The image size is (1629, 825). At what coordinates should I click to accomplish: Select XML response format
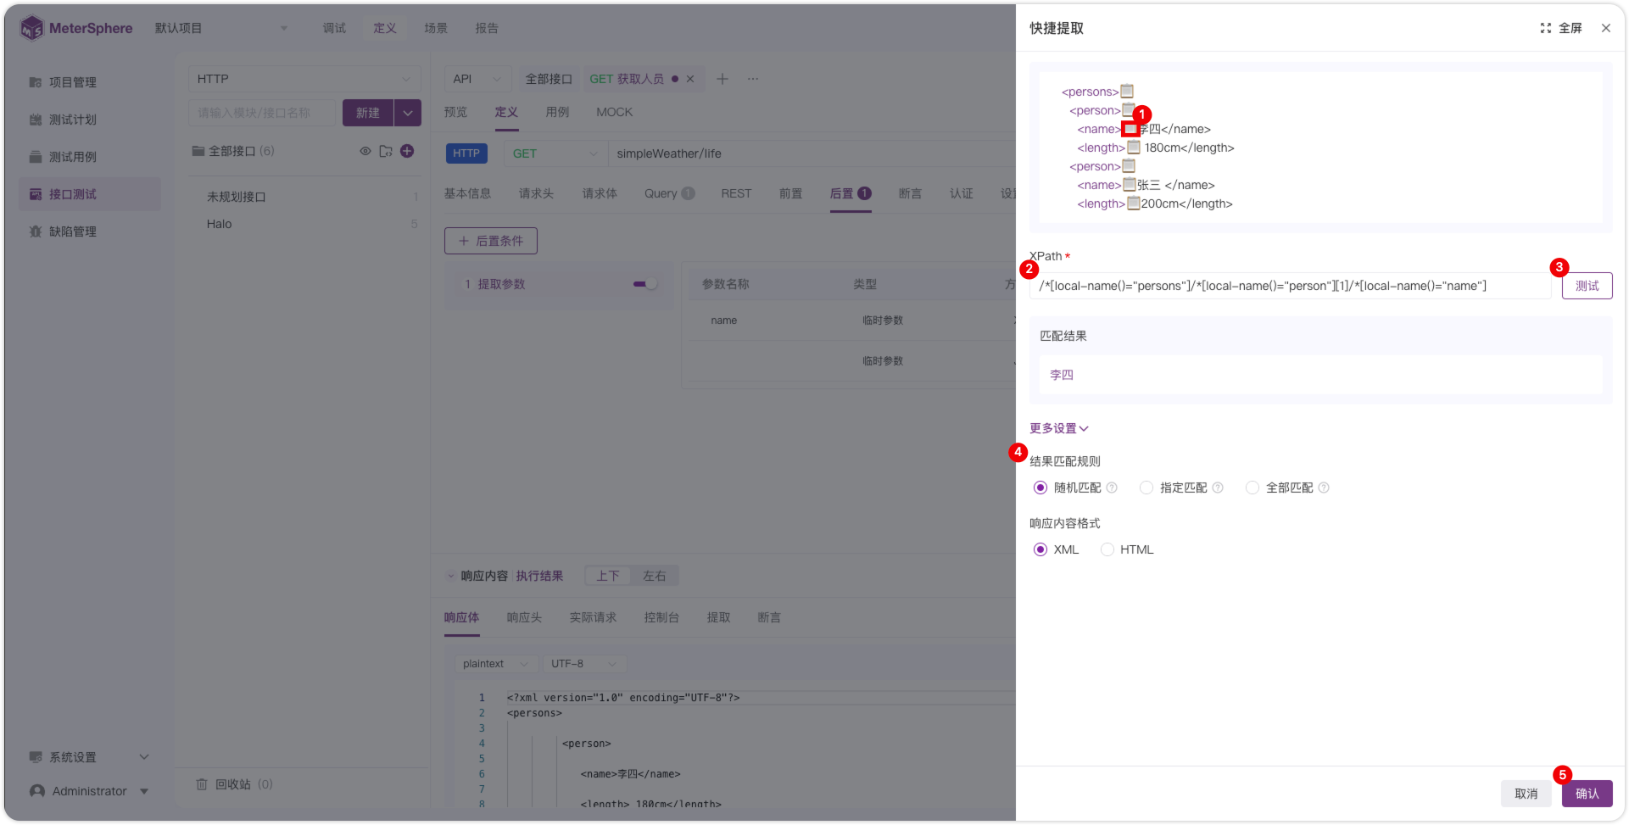[1040, 550]
